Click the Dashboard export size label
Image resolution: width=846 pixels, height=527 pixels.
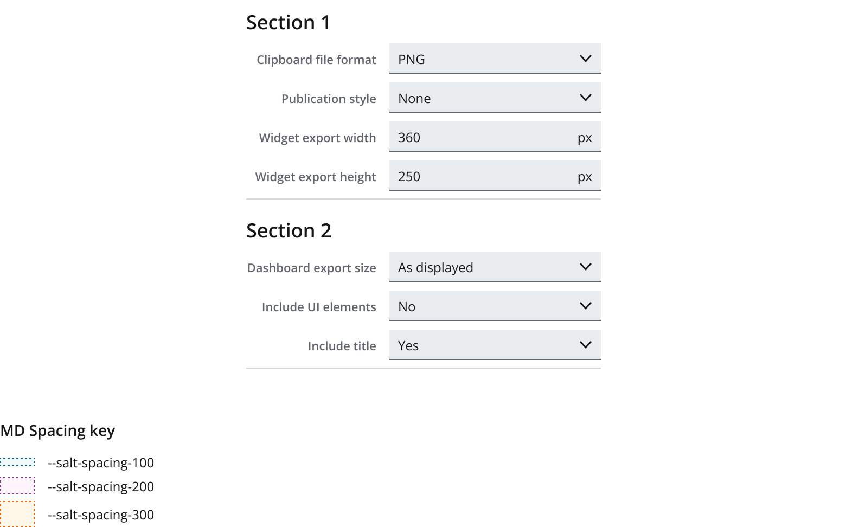point(312,268)
